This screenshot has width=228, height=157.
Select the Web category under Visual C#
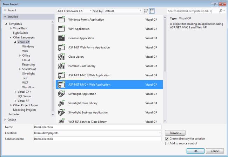click(25, 51)
